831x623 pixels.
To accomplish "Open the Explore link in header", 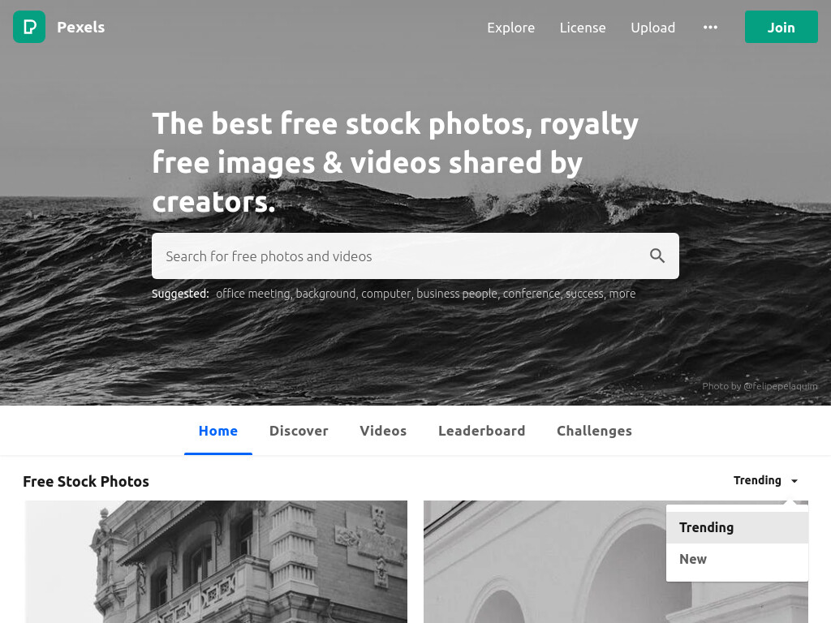I will [x=511, y=28].
